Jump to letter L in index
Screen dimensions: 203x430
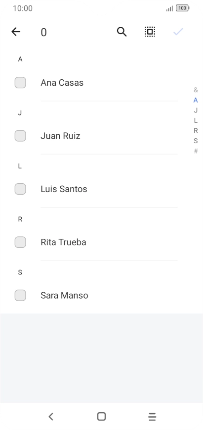coord(196,120)
